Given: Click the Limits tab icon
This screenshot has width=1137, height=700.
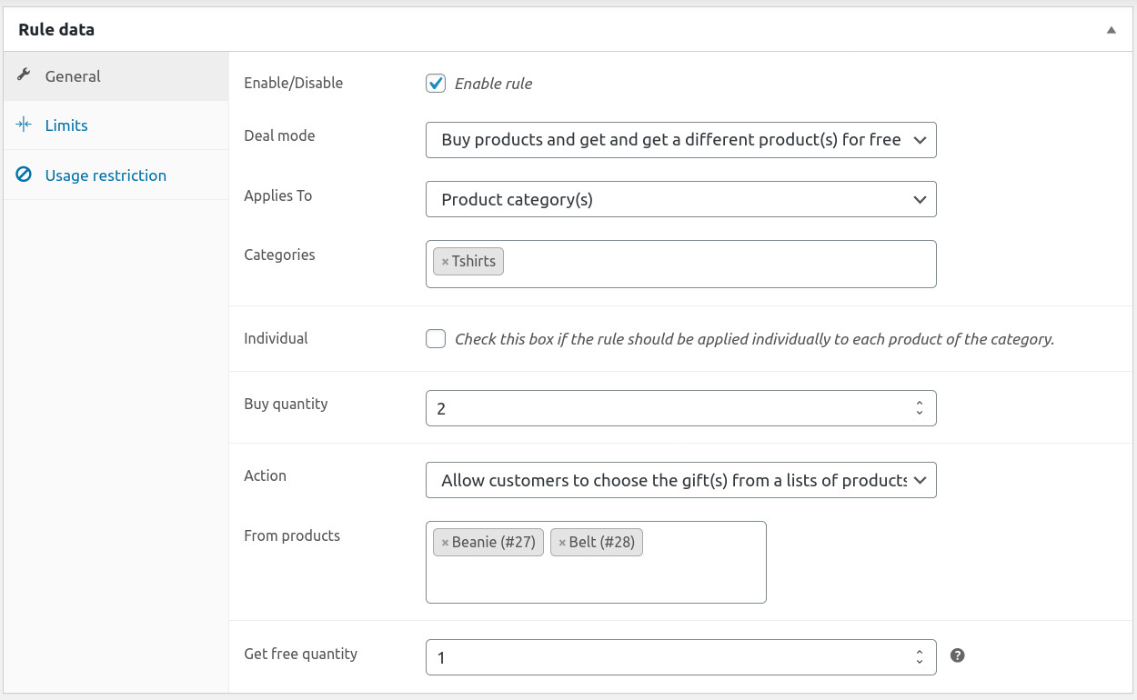Looking at the screenshot, I should pyautogui.click(x=25, y=125).
